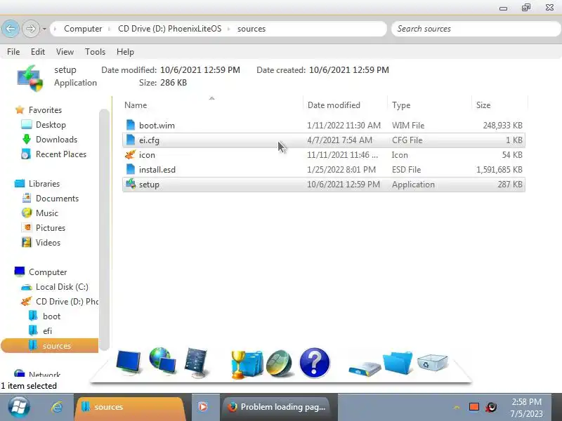Click the globe network icon in dock
Screen dimensions: 562x421
point(162,361)
